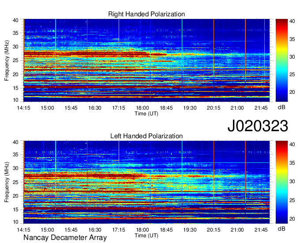Click 21:00 time tick under Left Handed plot
This screenshot has height=243, width=300.
coord(237,230)
